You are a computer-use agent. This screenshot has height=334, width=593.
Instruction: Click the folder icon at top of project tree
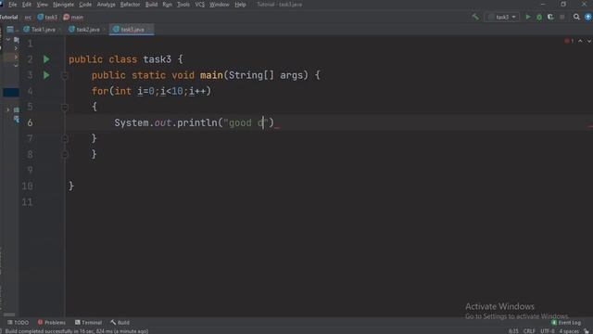tap(17, 39)
